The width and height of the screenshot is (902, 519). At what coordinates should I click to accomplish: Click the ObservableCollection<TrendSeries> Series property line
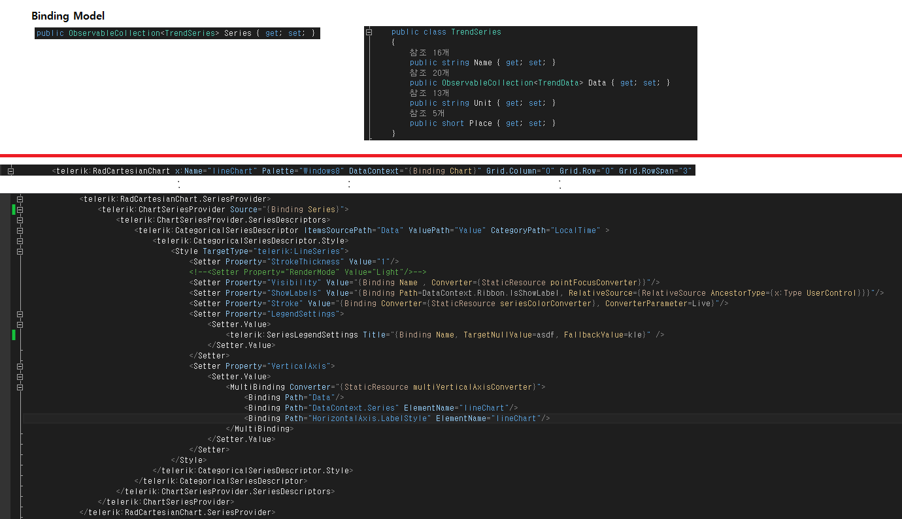(x=177, y=33)
